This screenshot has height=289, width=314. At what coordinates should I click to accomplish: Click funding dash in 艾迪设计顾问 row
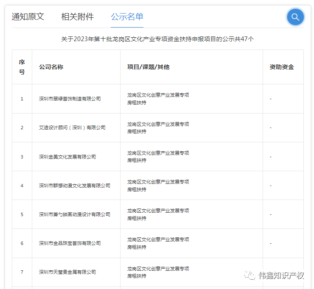tap(271, 128)
